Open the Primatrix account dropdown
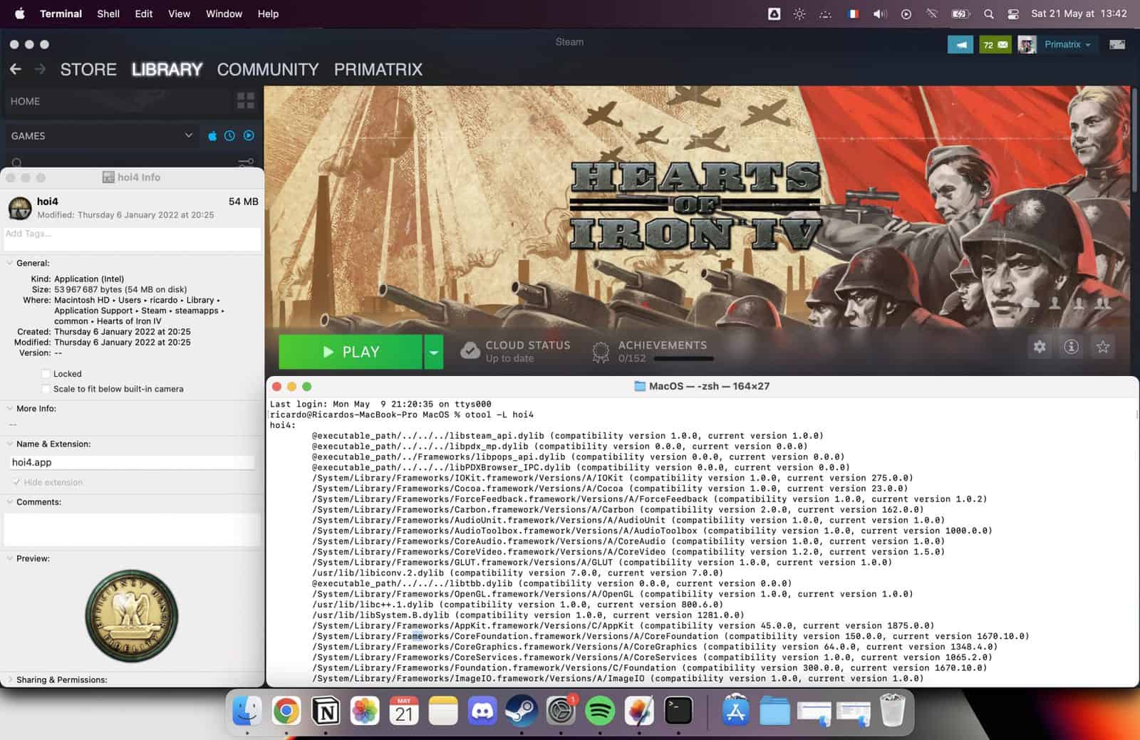 [1067, 44]
